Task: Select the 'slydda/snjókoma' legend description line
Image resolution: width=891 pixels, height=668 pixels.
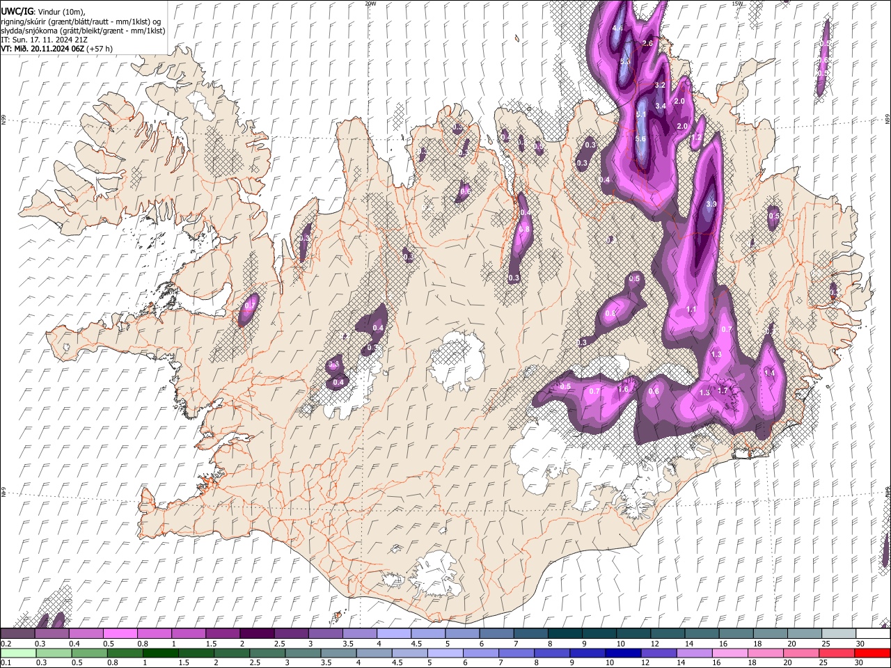Action: coord(83,31)
